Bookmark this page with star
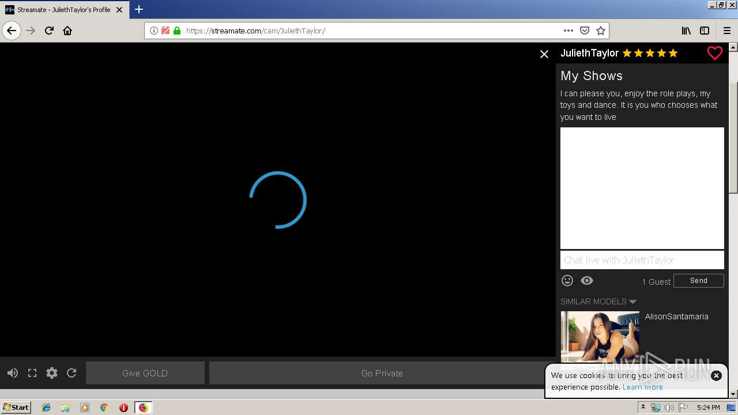Viewport: 738px width, 415px height. [601, 31]
